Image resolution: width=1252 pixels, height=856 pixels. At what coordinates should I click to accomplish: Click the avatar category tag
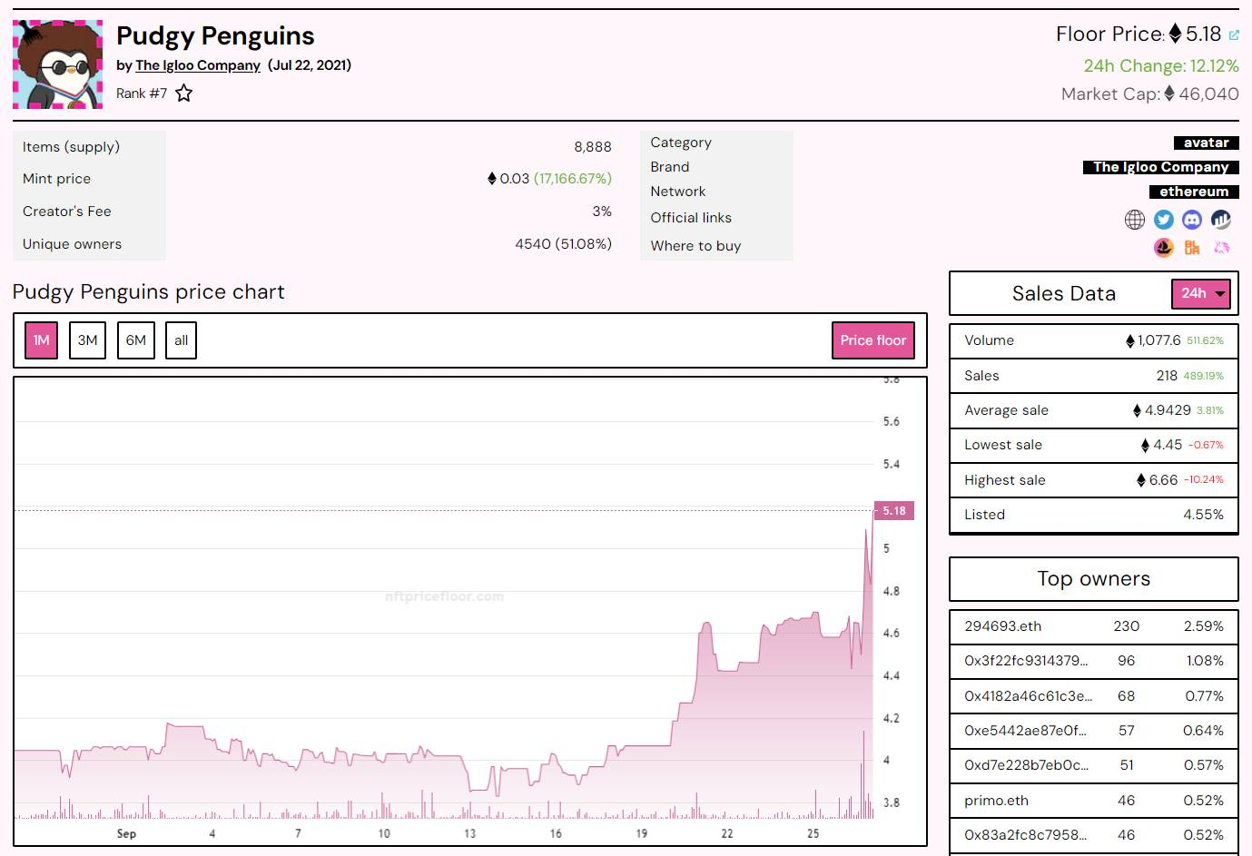click(x=1206, y=143)
